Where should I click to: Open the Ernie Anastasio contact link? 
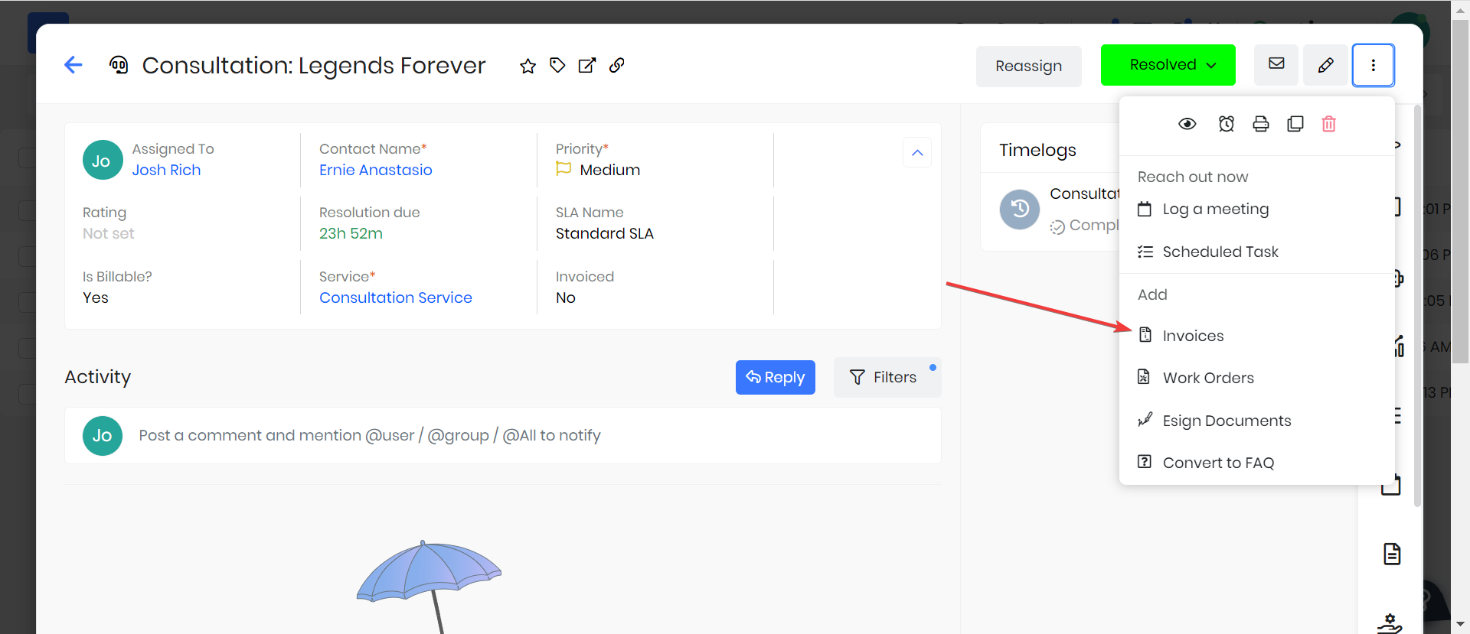pos(376,170)
